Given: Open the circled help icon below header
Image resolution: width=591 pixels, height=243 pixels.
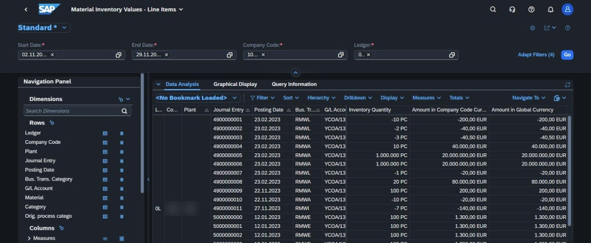Looking at the screenshot, I should coord(568,28).
